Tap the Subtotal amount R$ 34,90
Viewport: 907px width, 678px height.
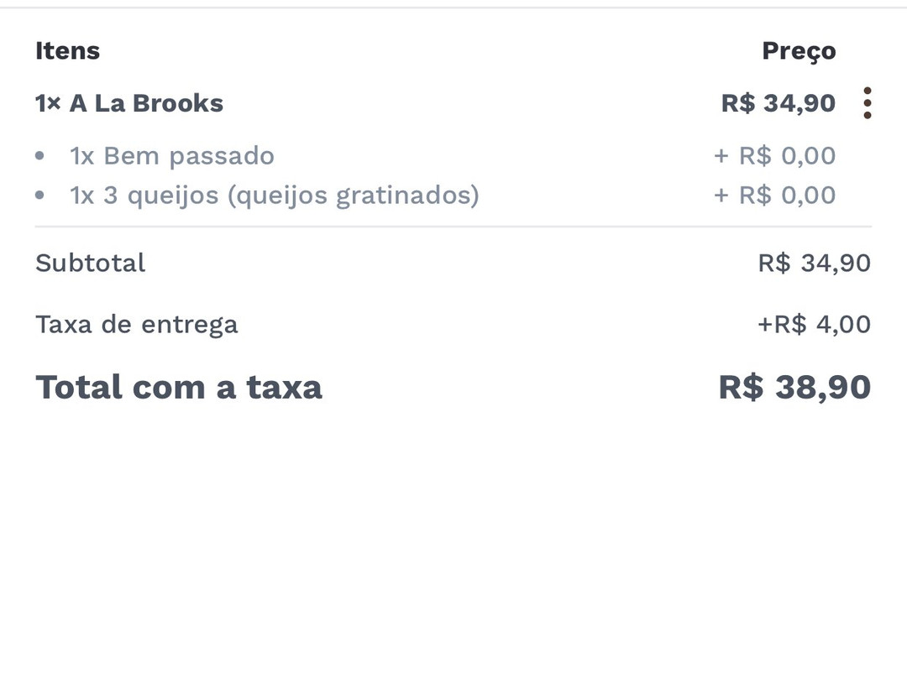(x=814, y=263)
